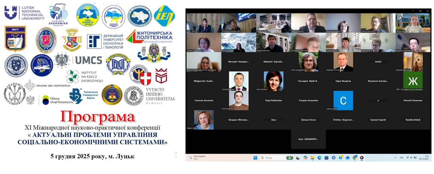Open Google Chrome from the taskbar
This screenshot has width=434, height=174.
click(355, 158)
